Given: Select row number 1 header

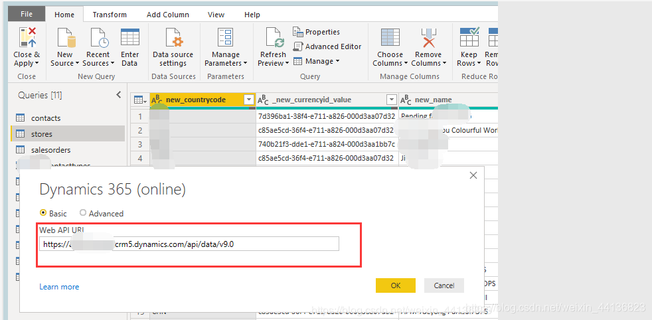Looking at the screenshot, I should [x=141, y=116].
